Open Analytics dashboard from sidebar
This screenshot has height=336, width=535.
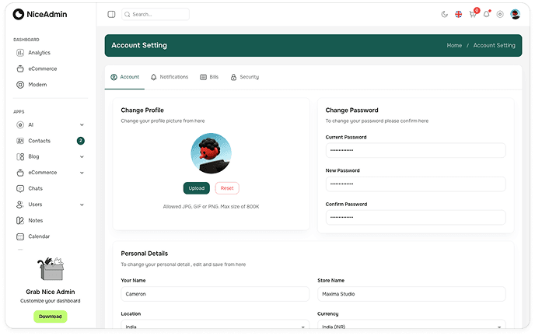pos(39,53)
